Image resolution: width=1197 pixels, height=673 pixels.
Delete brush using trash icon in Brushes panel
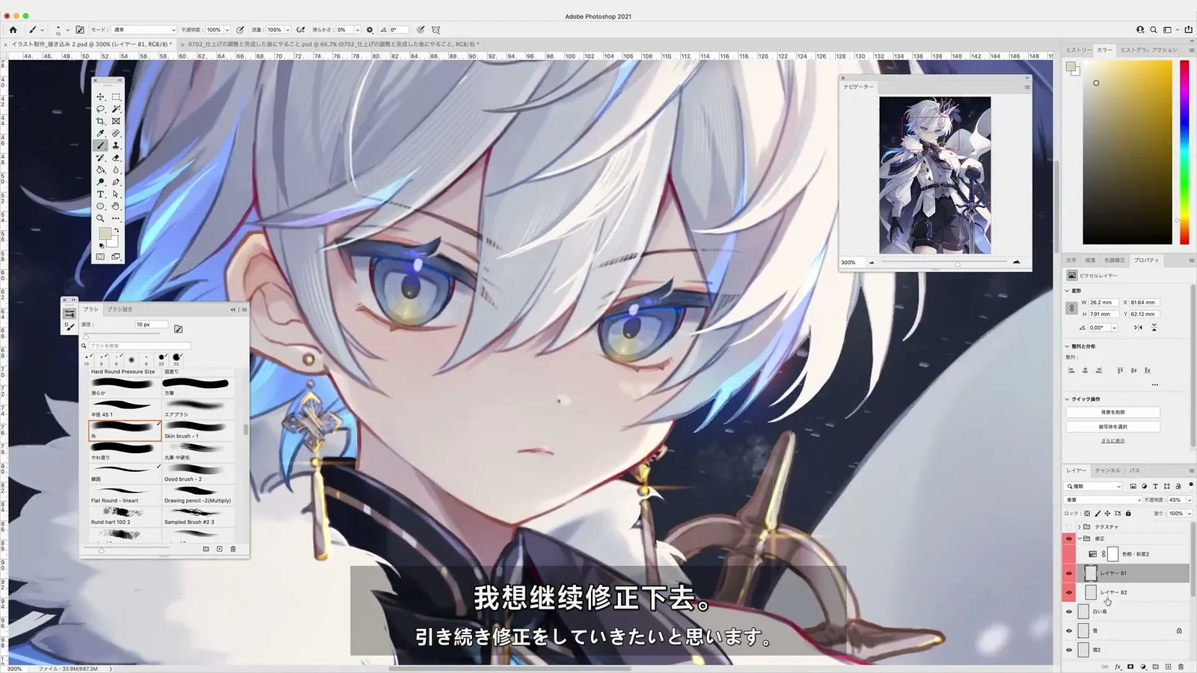point(233,549)
